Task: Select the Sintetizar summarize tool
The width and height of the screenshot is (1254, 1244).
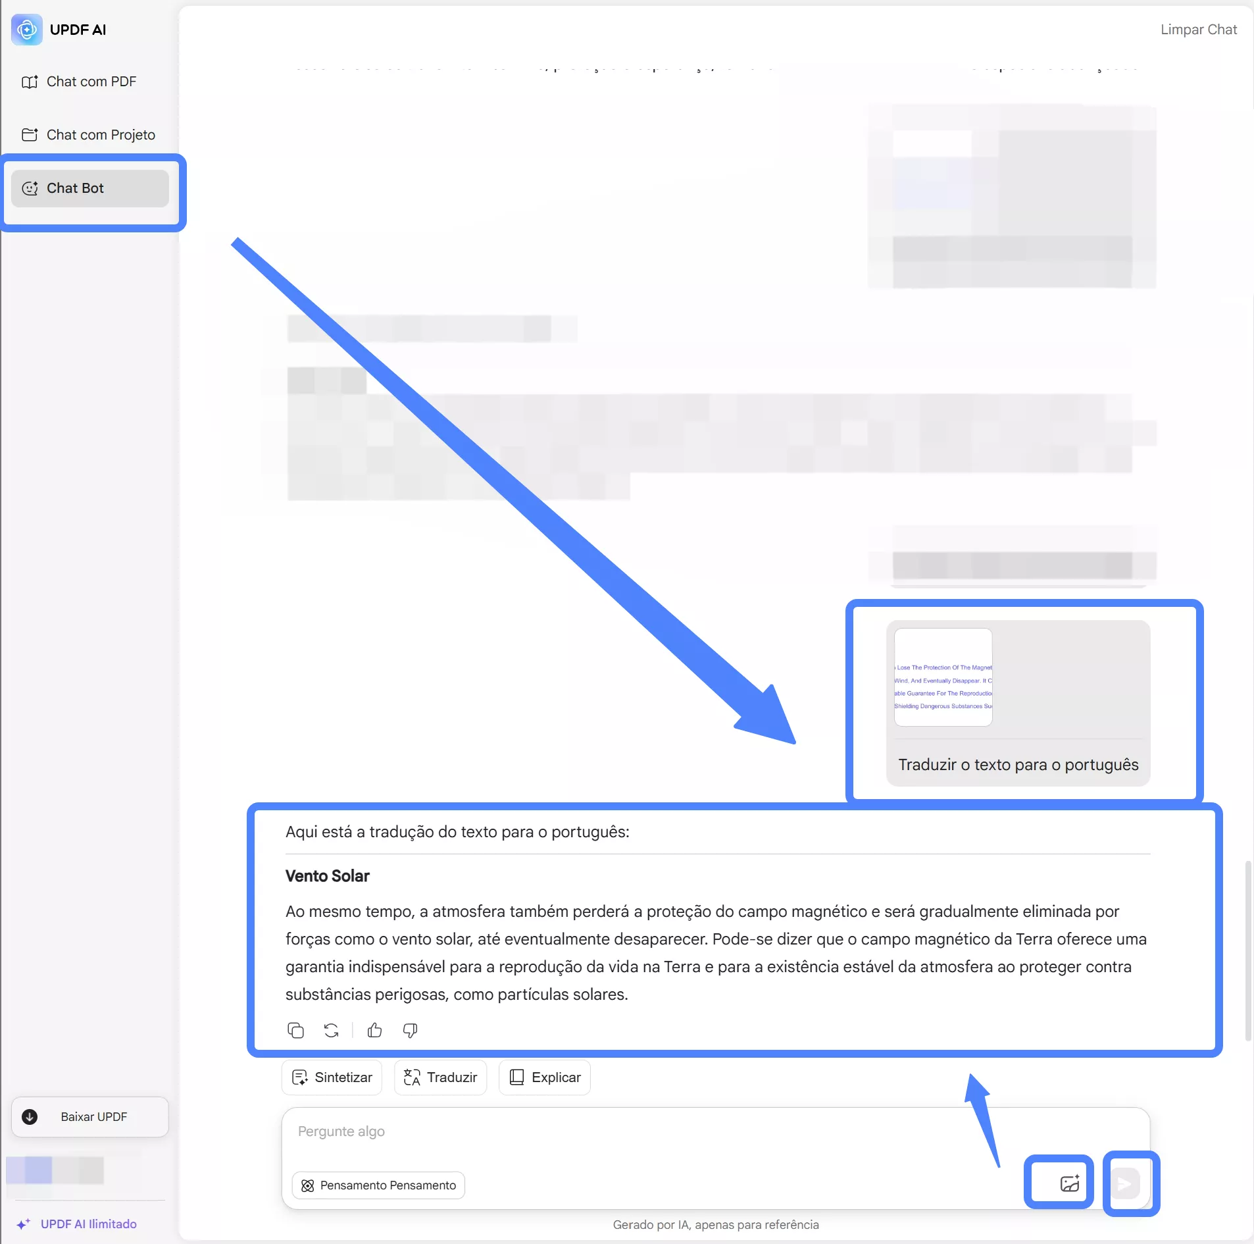Action: click(332, 1077)
